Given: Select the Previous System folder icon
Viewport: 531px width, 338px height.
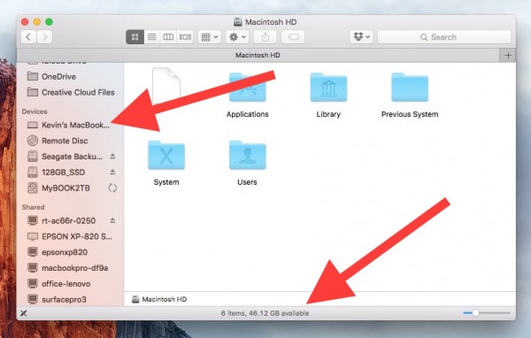Looking at the screenshot, I should [x=410, y=88].
